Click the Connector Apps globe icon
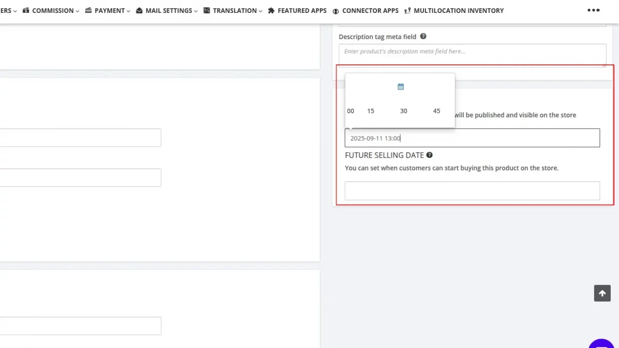The width and height of the screenshot is (619, 348). tap(336, 10)
